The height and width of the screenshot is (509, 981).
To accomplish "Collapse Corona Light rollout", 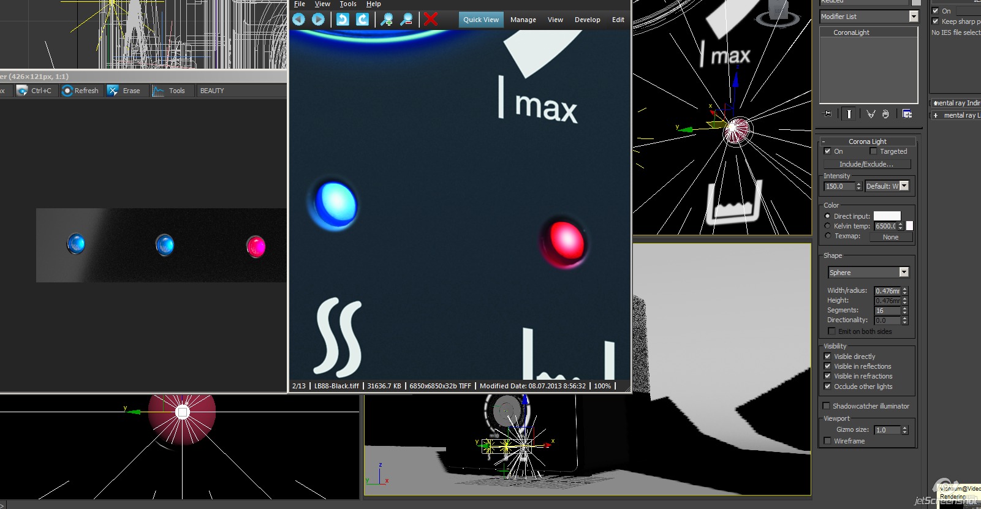I will coord(867,141).
